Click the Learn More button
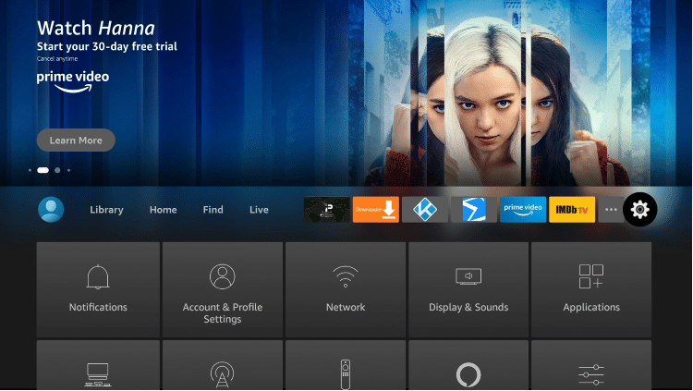The width and height of the screenshot is (693, 391). click(76, 141)
